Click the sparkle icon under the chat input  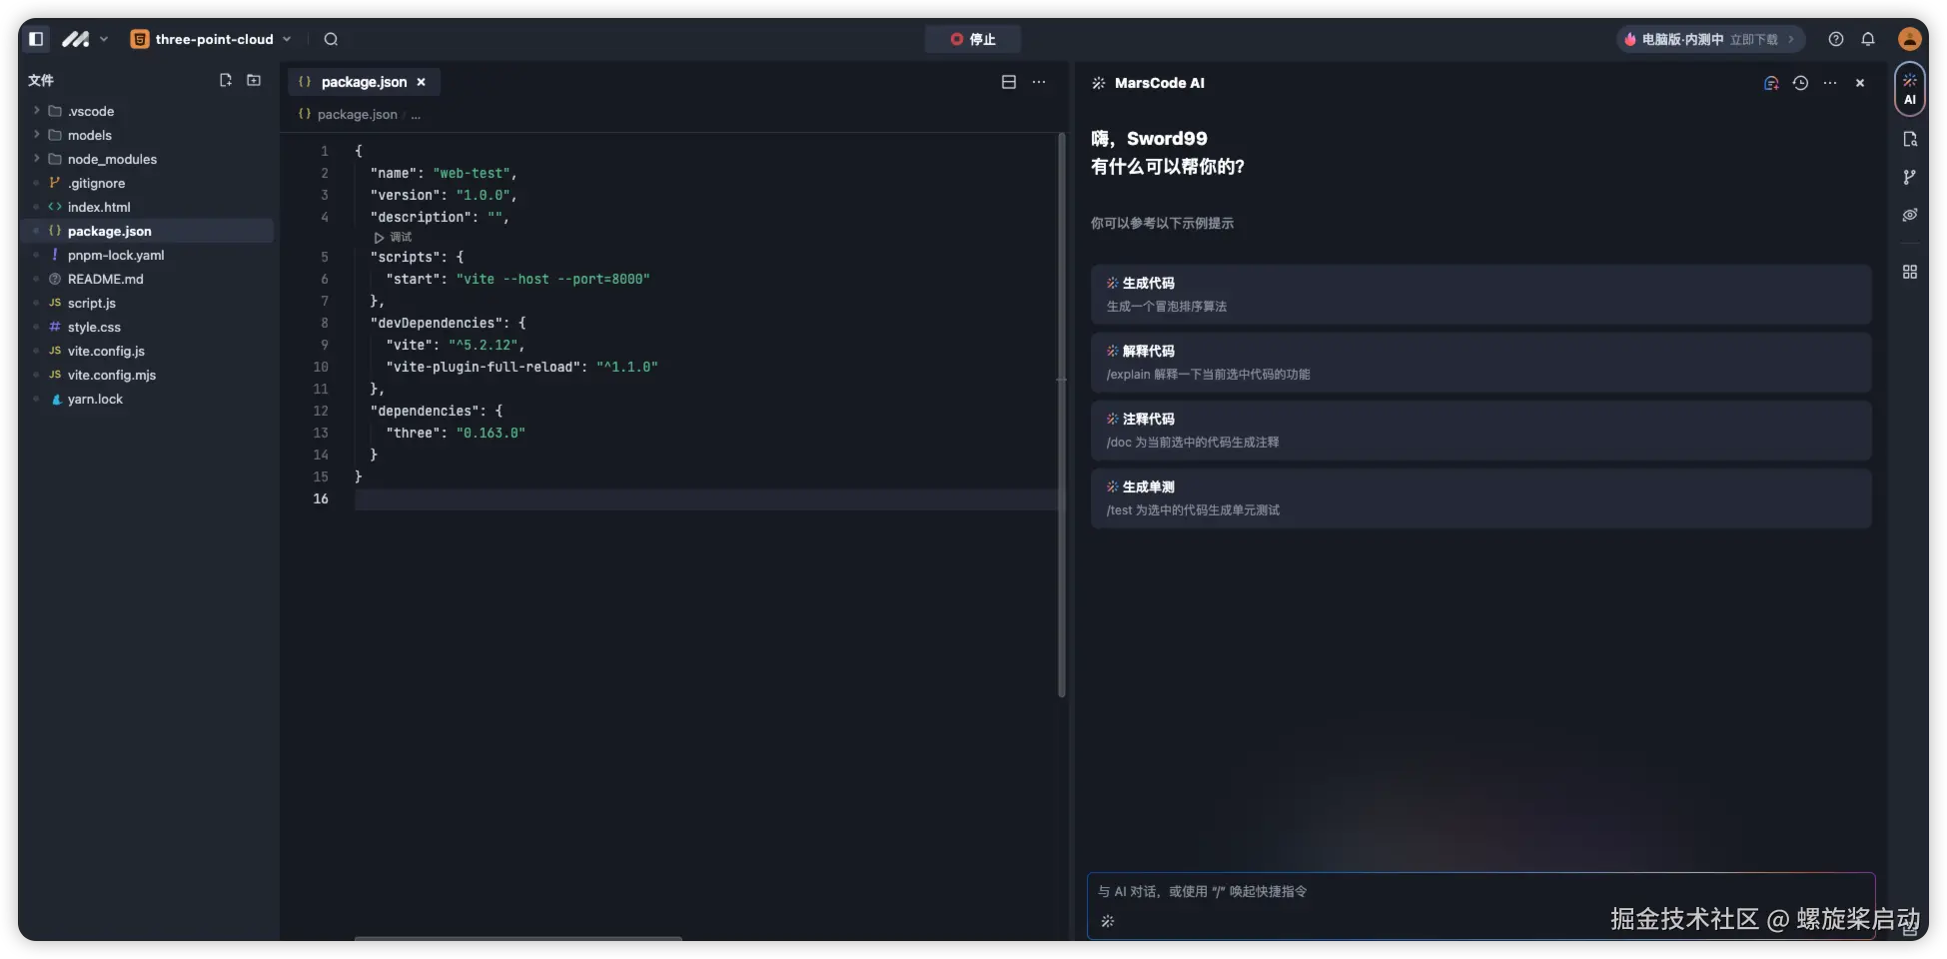tap(1107, 921)
